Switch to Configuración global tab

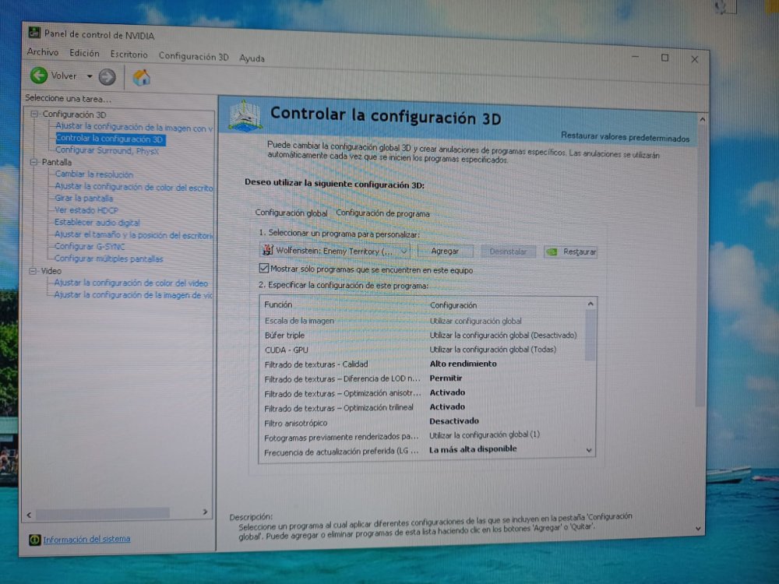(x=291, y=213)
